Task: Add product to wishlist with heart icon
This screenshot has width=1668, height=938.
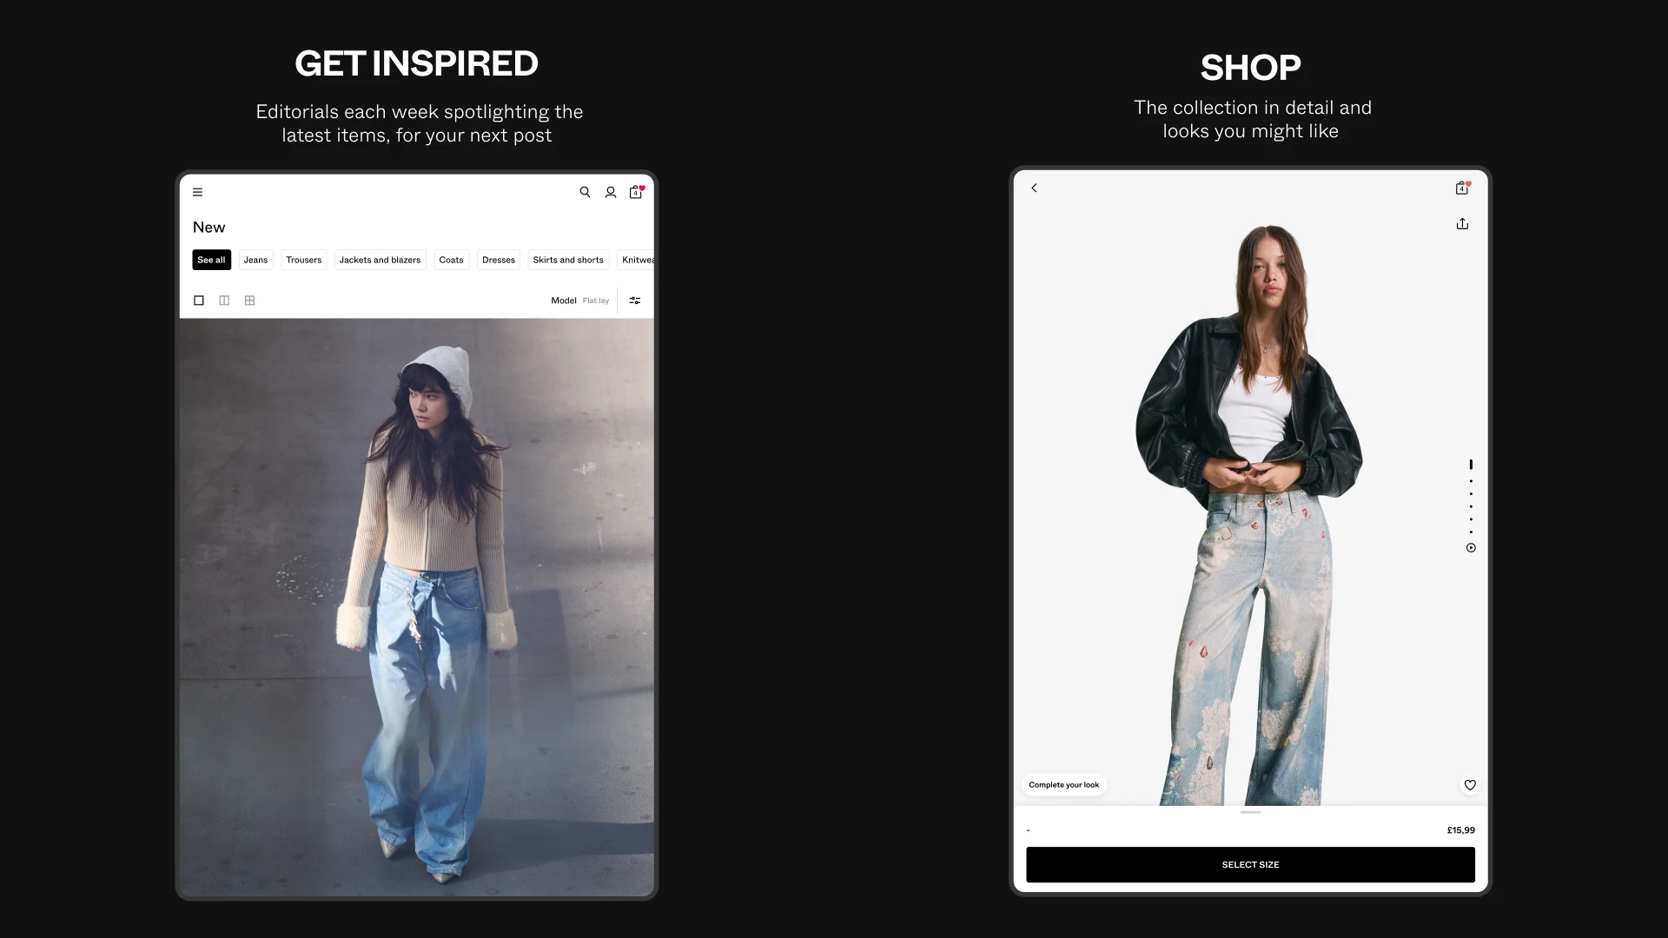Action: [1470, 785]
